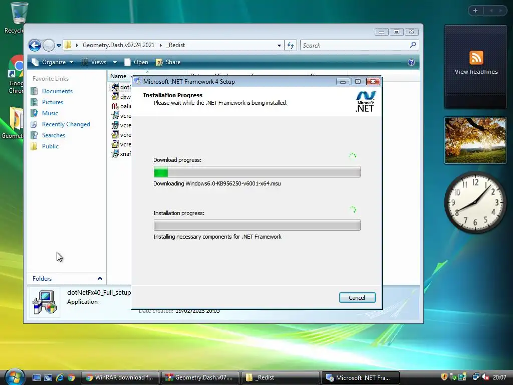Click the Download progress bar
Screen dimensions: 513x385
coord(257,172)
